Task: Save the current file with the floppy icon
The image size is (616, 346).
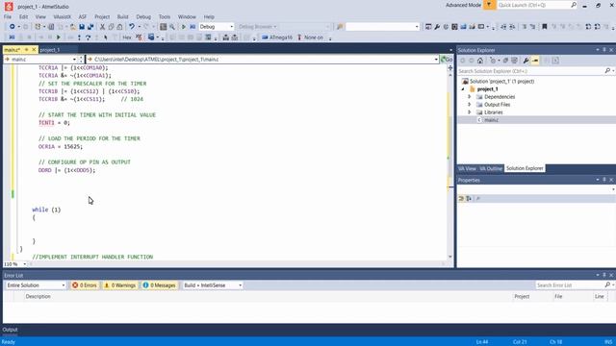Action: pyautogui.click(x=82, y=27)
